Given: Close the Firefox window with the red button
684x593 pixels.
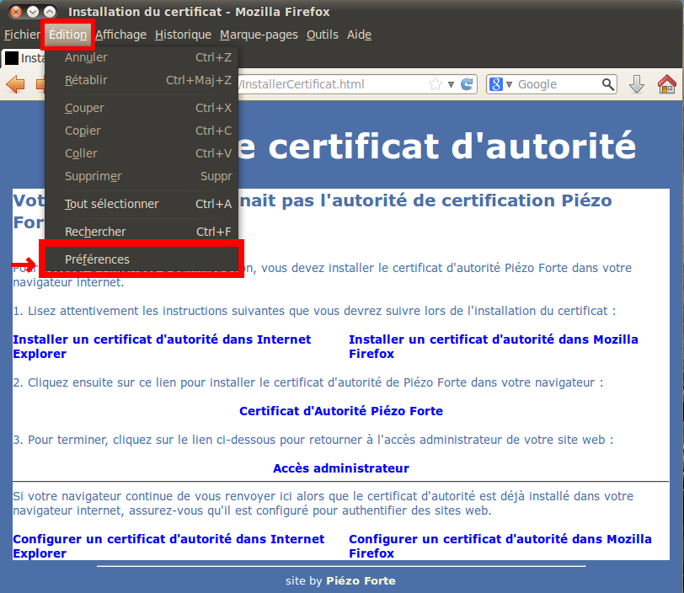Looking at the screenshot, I should 16,12.
